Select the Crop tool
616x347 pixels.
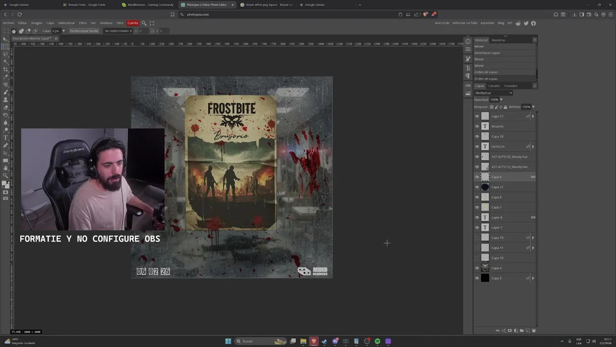(6, 69)
